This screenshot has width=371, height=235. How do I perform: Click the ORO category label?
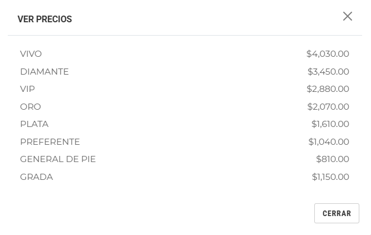coord(31,107)
